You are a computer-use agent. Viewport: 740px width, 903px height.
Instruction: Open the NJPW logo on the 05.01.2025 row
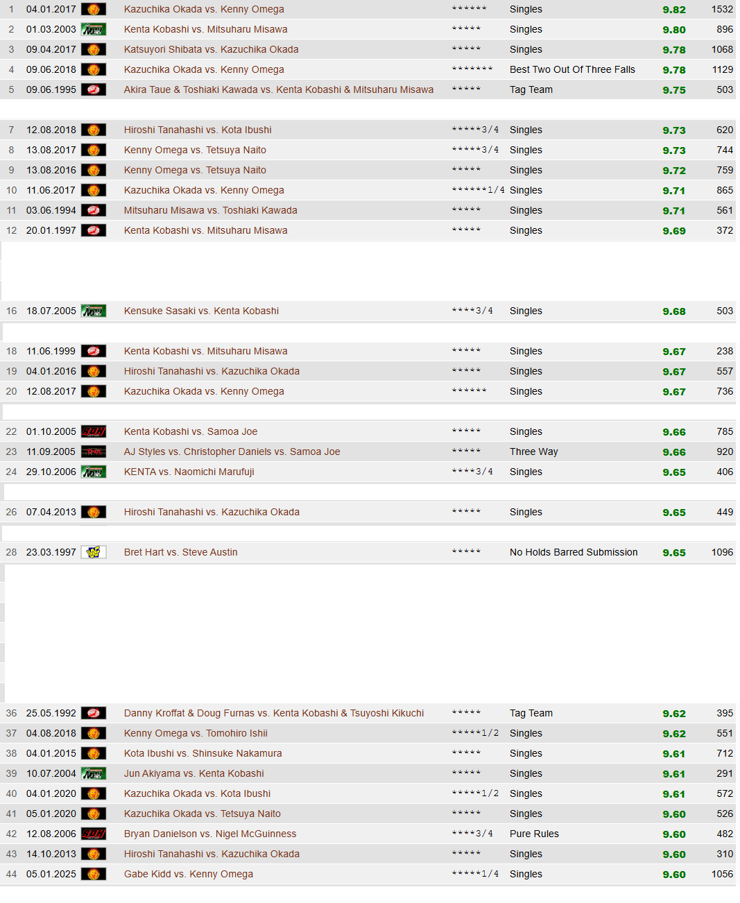94,874
